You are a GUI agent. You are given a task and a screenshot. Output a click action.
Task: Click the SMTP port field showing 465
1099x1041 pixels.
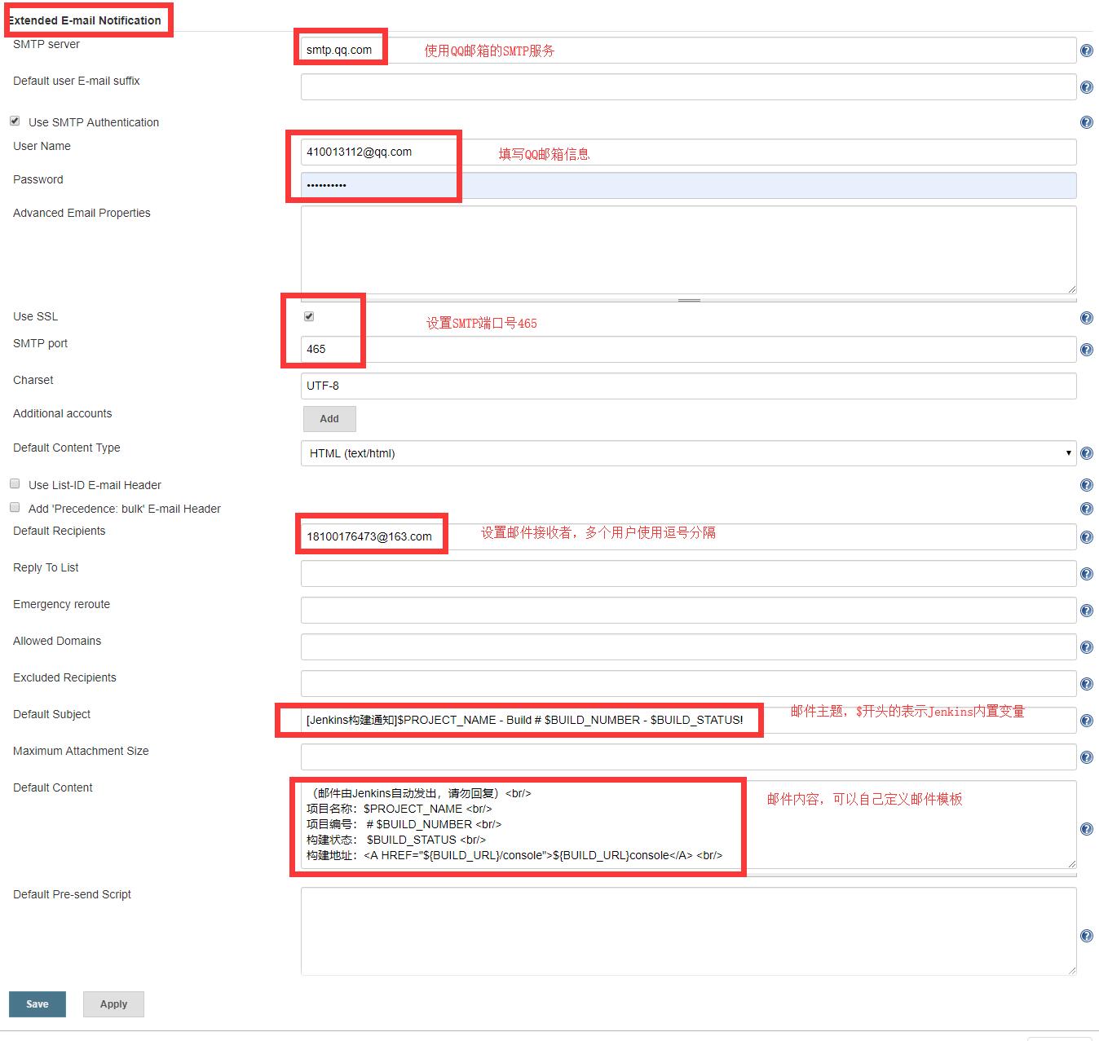click(x=688, y=349)
